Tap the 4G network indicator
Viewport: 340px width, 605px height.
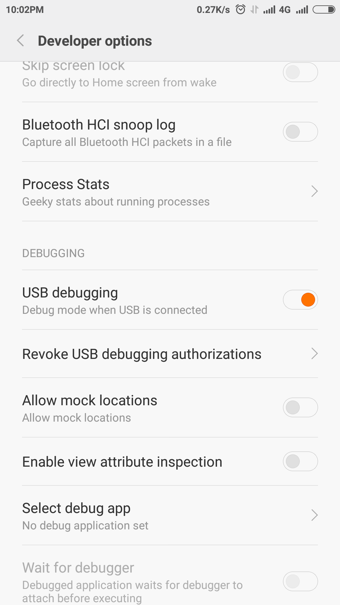[x=285, y=10]
